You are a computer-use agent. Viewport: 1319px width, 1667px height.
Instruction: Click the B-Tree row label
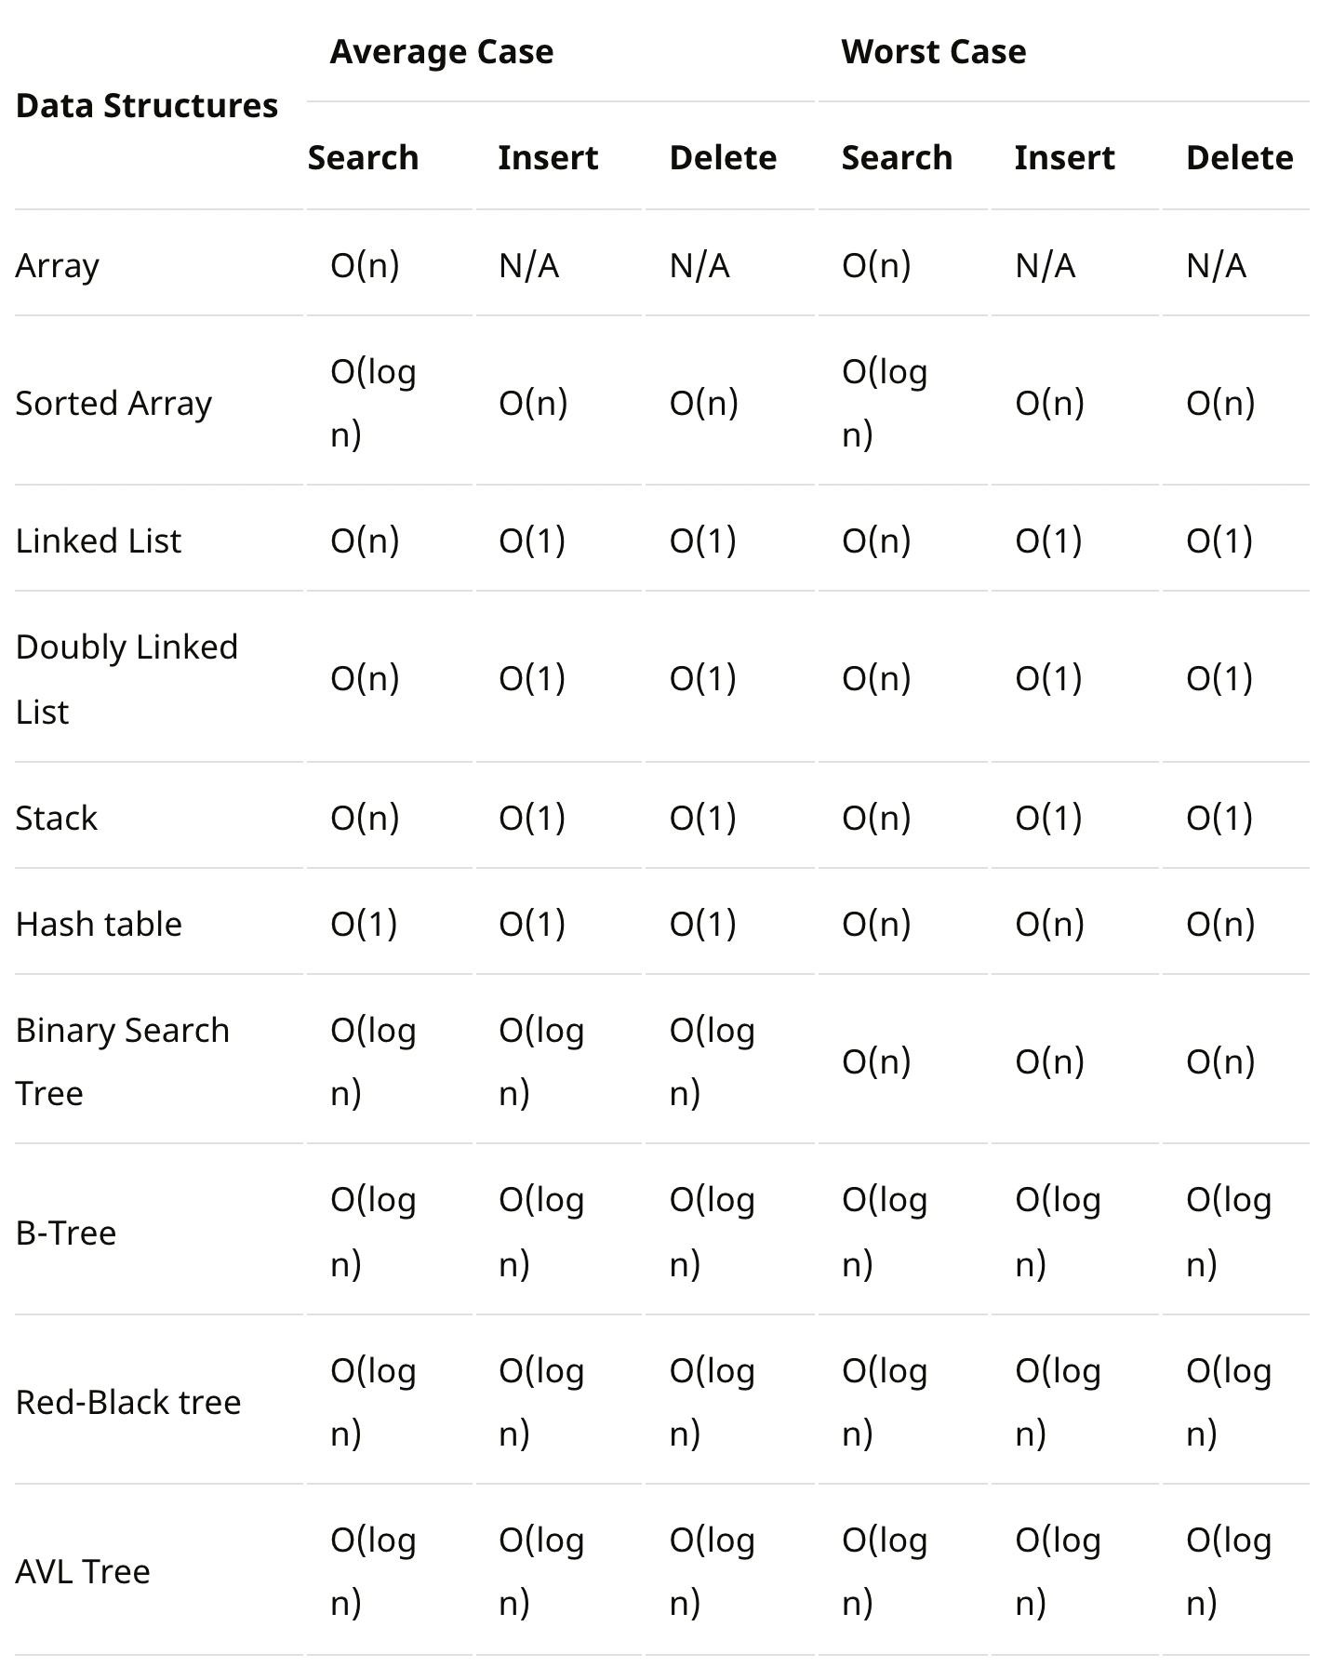click(x=66, y=1234)
